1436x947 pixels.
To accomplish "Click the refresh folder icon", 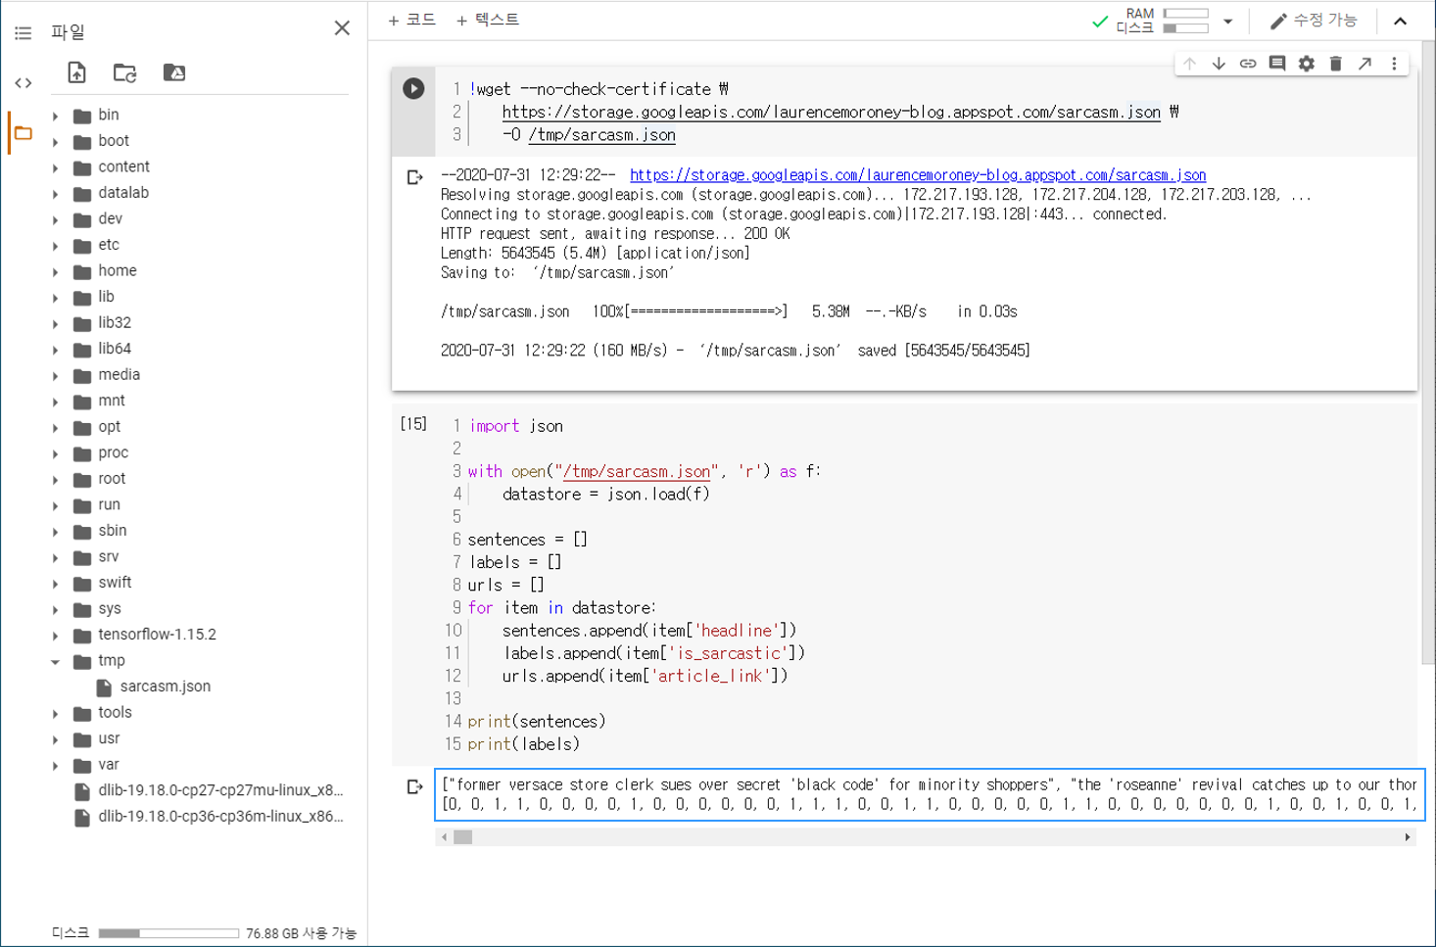I will click(x=124, y=72).
